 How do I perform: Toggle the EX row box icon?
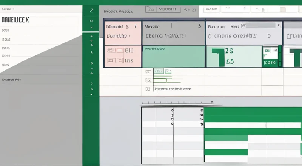tap(148, 80)
